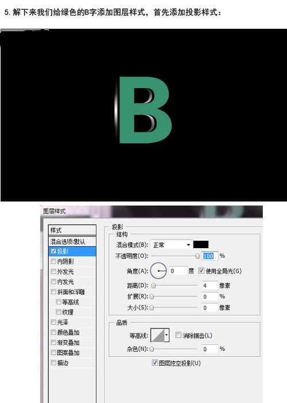Select the 描边 style row label
This screenshot has height=403, width=287.
point(63,363)
